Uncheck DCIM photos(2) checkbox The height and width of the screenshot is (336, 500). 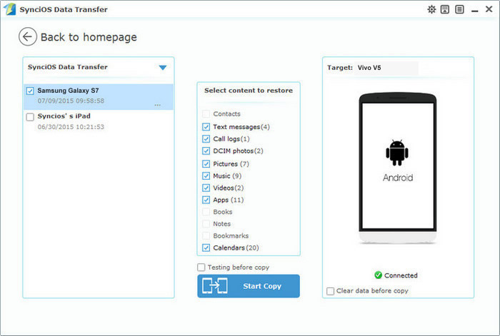coord(206,151)
